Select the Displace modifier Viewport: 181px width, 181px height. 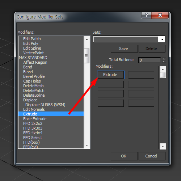[x=30, y=100]
